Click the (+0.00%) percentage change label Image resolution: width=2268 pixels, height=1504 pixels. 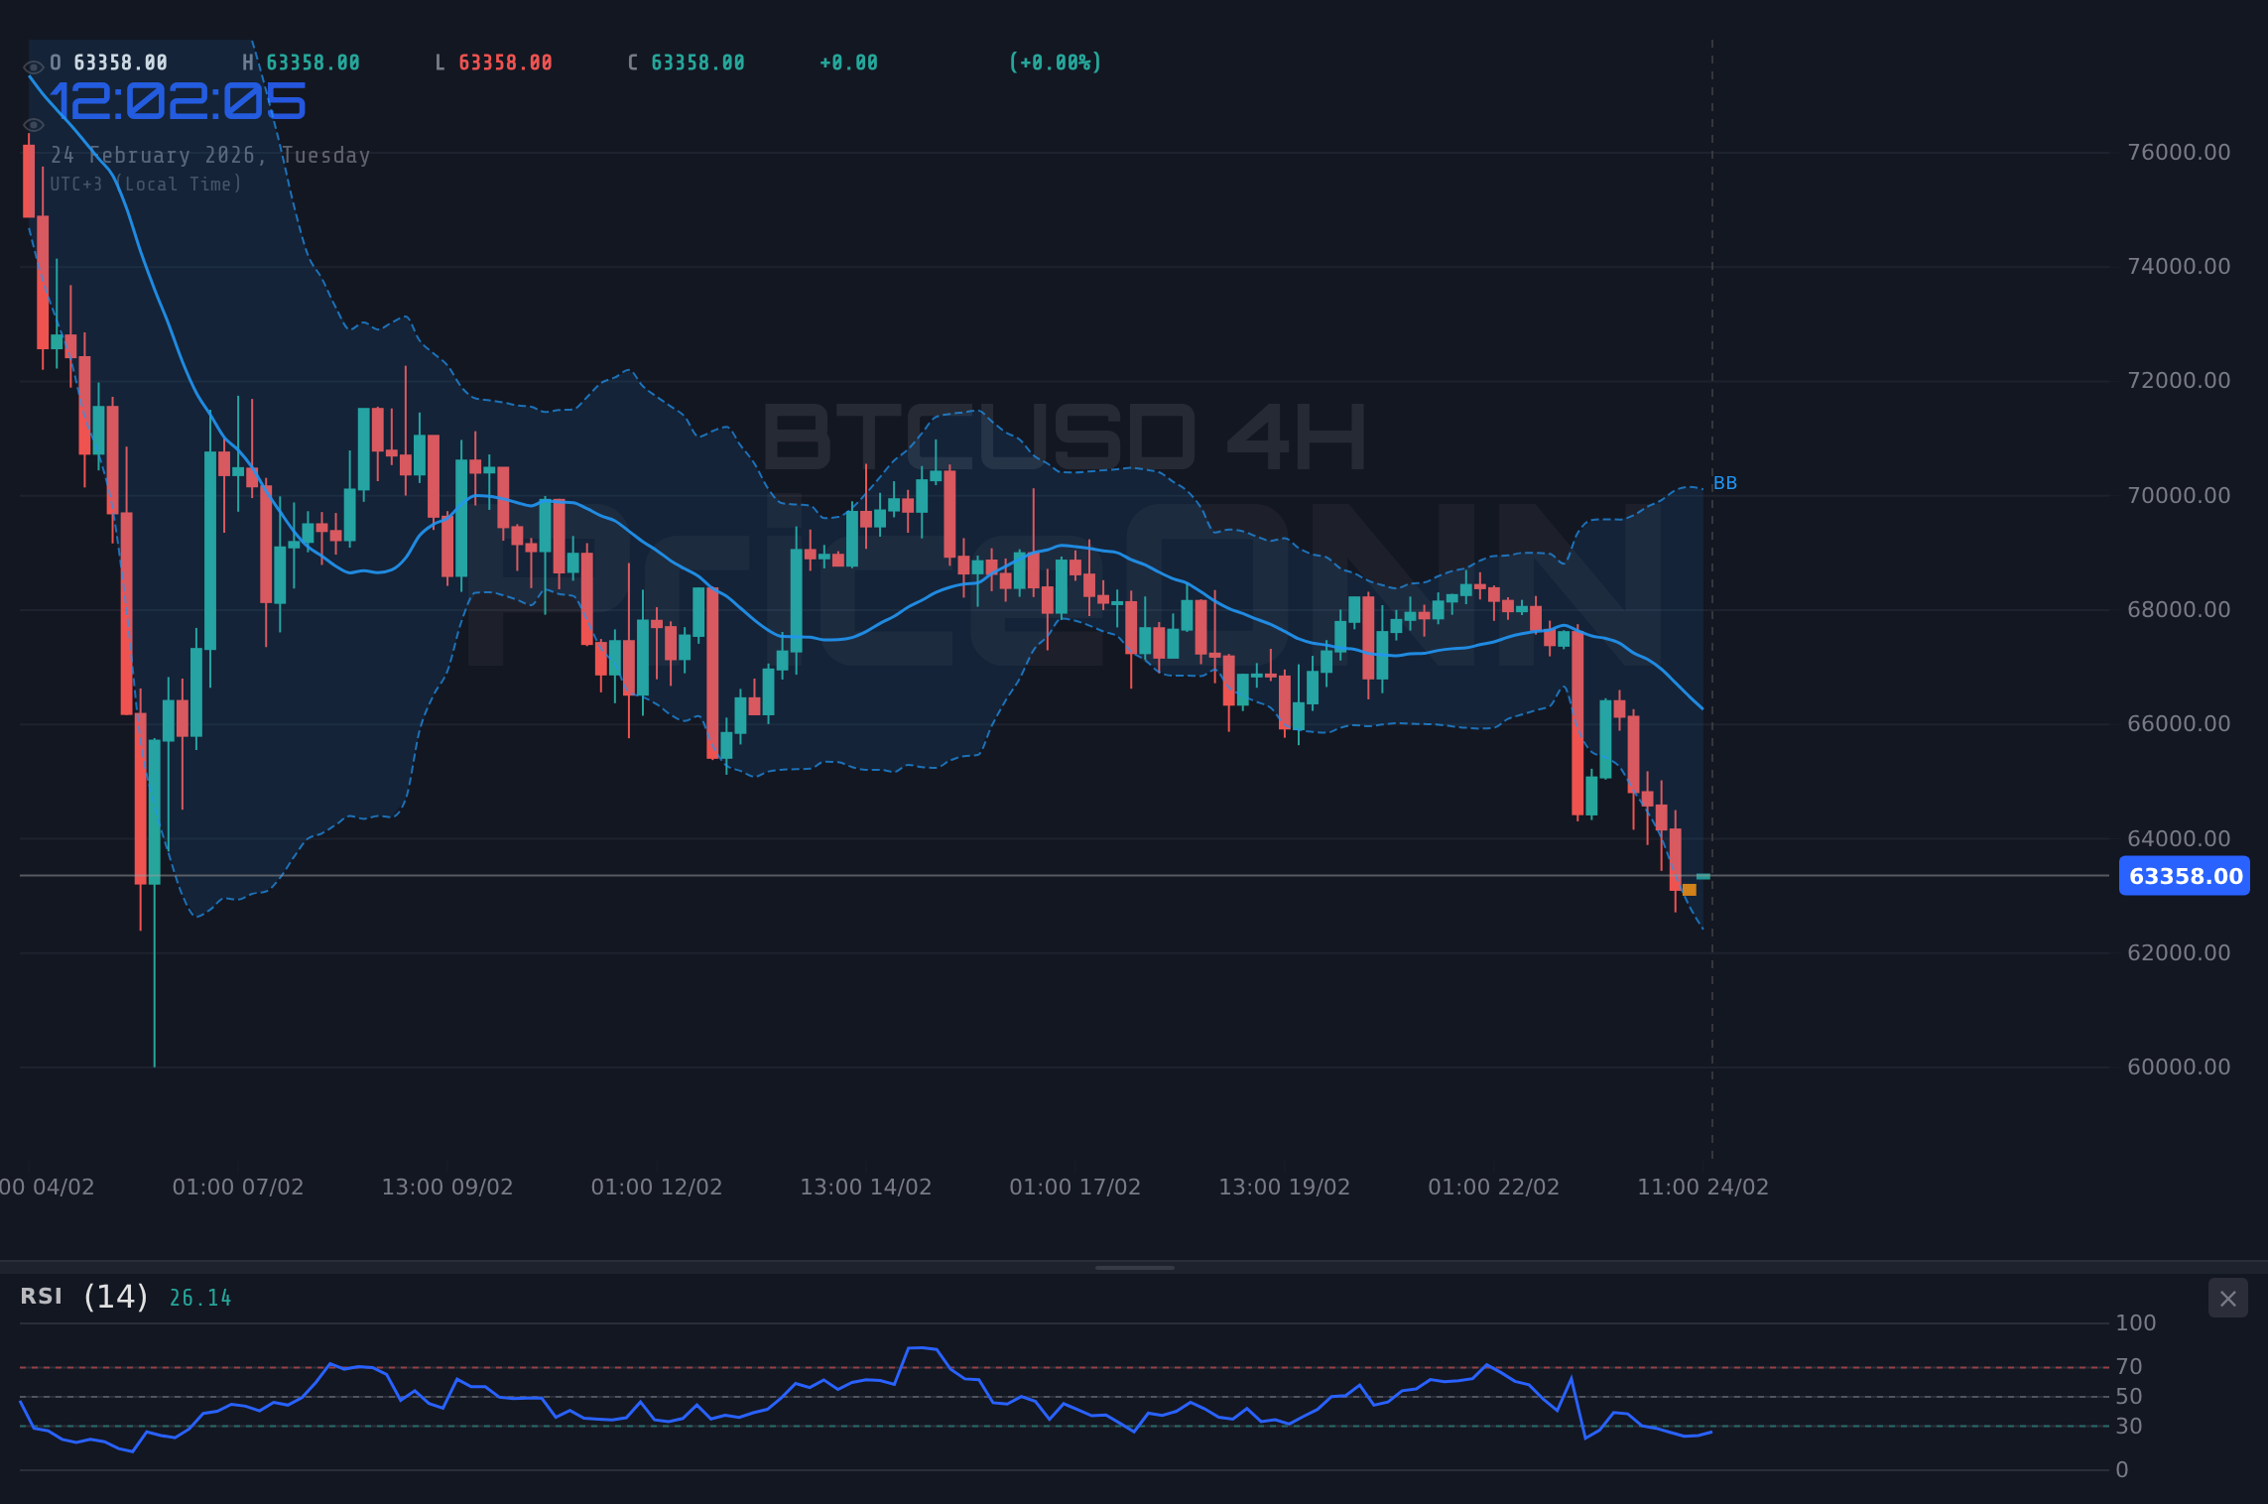click(1055, 62)
